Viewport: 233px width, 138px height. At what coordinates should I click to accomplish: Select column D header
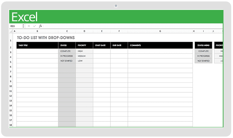84,31
